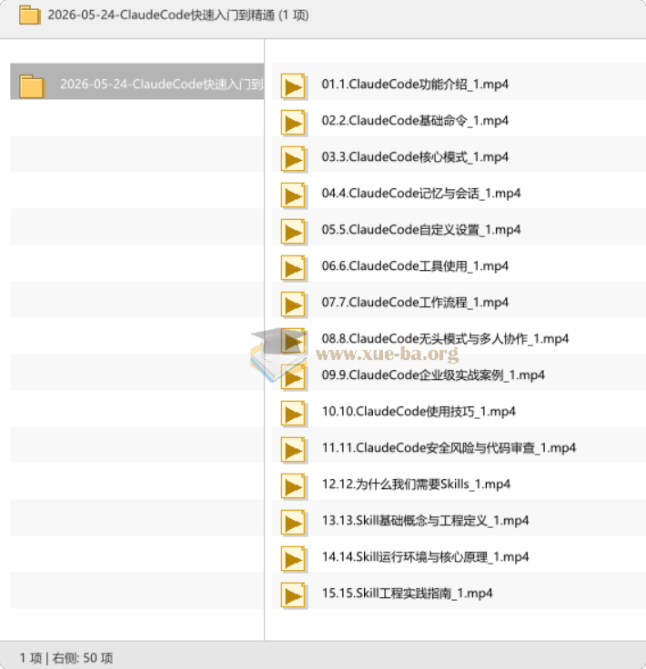Select file name 01.1.ClaudeCode功能介绍_1.mp4
Viewport: 646px width, 669px height.
click(415, 84)
